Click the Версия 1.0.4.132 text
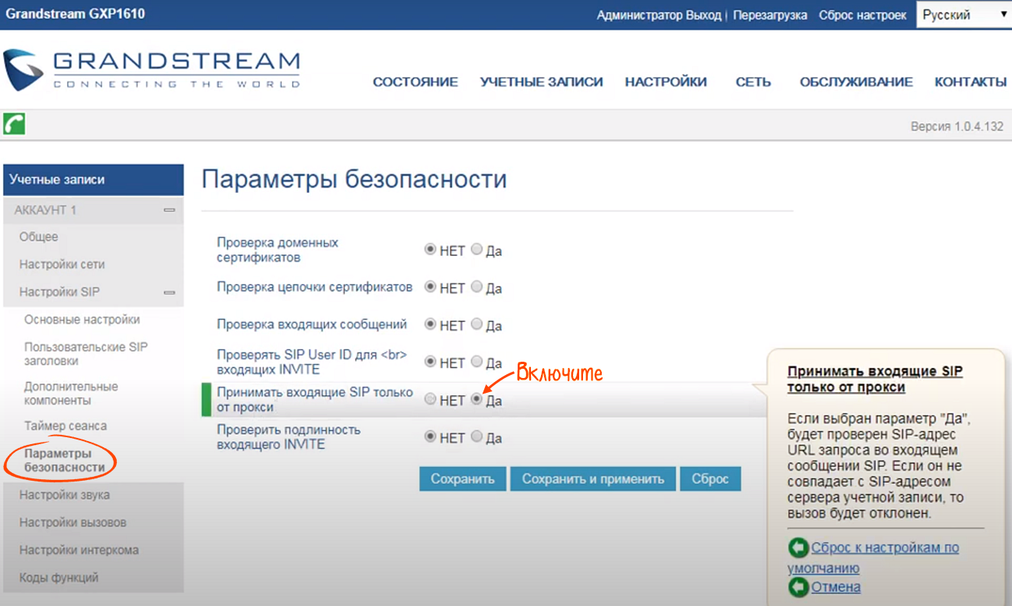This screenshot has height=606, width=1012. pyautogui.click(x=957, y=126)
